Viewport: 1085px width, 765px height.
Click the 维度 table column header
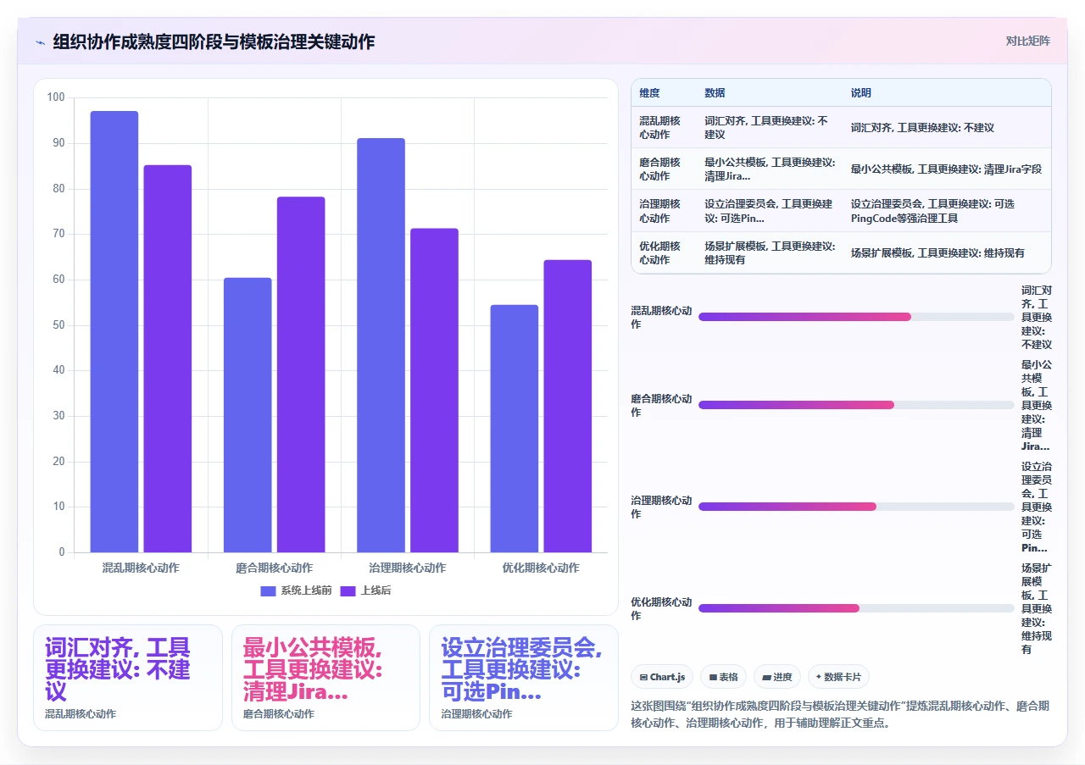pos(649,92)
